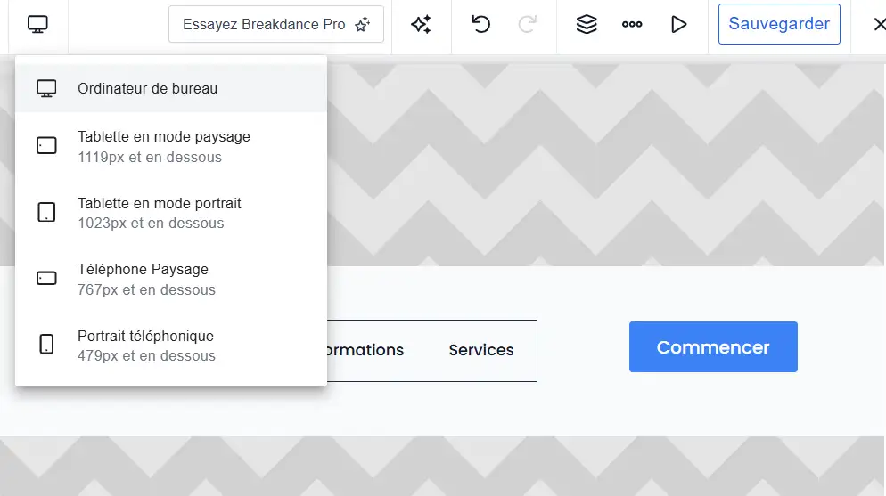Click the landscape tablet icon

tap(46, 145)
